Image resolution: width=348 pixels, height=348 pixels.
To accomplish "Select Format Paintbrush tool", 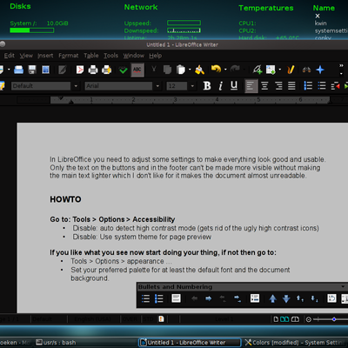I will point(199,70).
